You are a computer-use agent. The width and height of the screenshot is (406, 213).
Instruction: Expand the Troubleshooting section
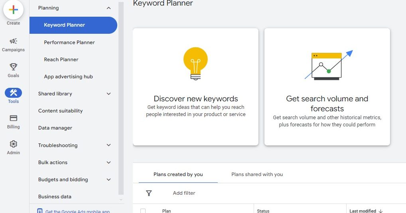(x=108, y=145)
